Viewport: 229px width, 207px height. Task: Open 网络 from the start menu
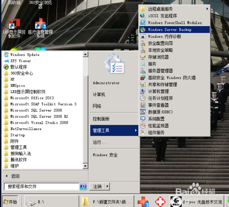(97, 106)
